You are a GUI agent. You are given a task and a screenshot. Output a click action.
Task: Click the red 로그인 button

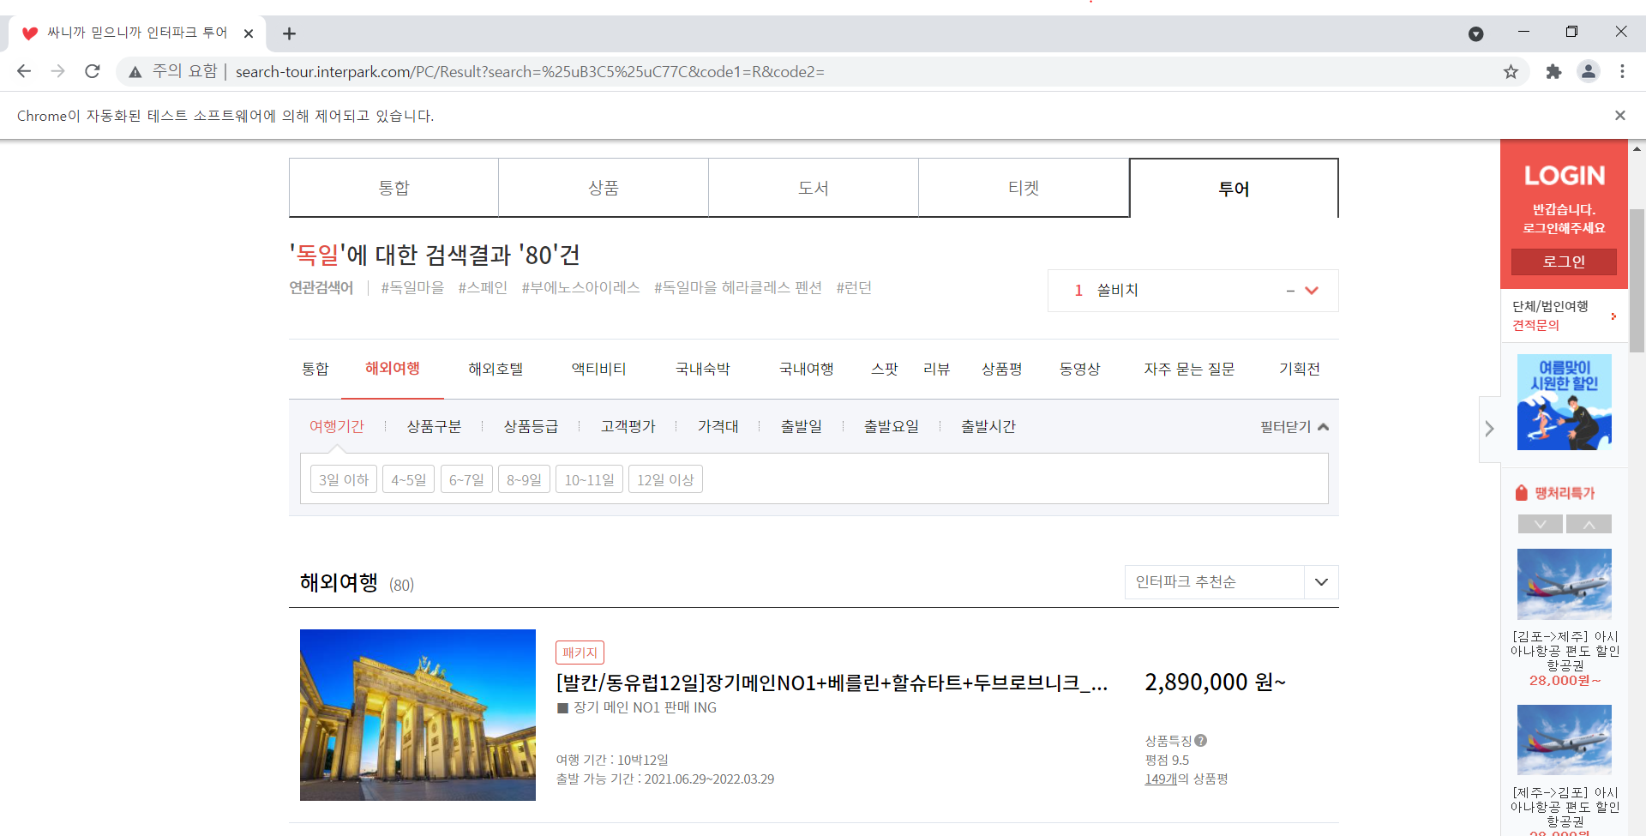tap(1564, 262)
